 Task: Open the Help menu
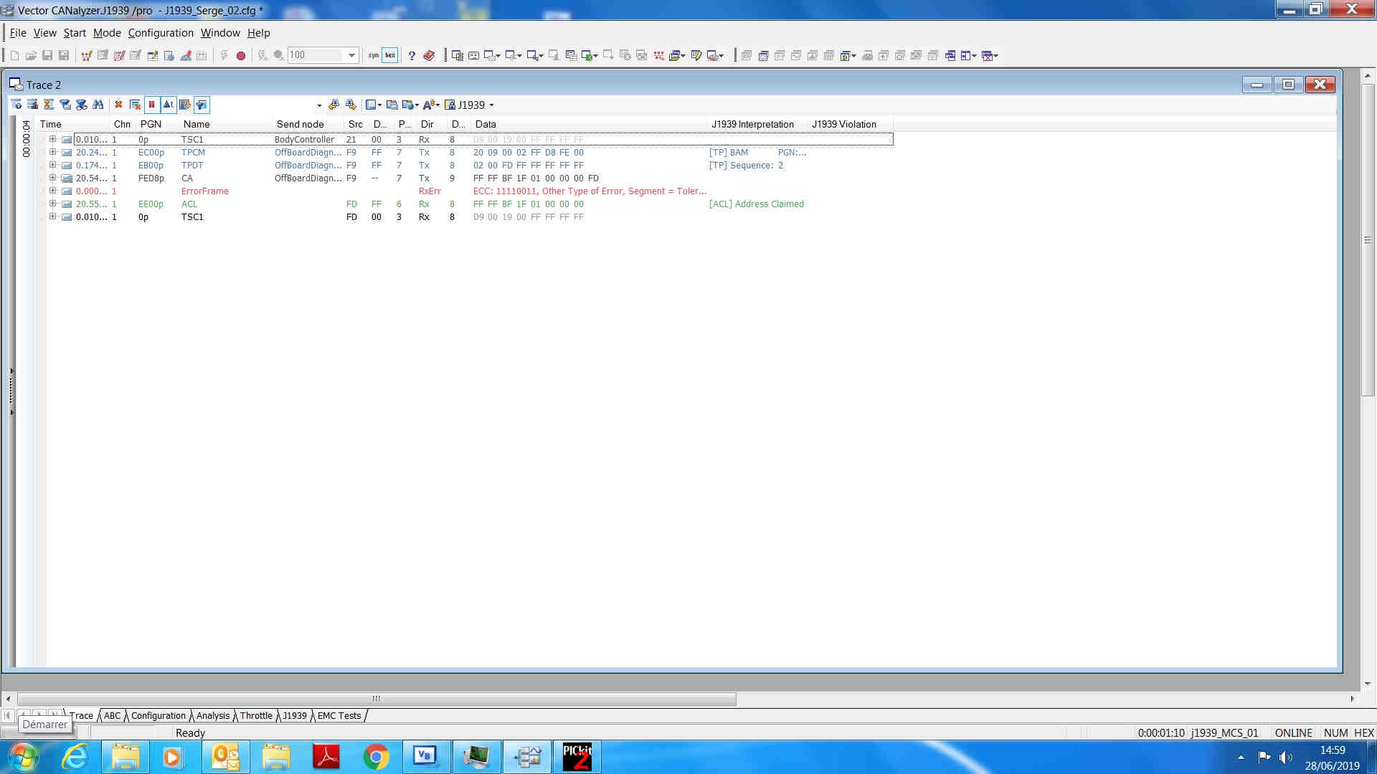pyautogui.click(x=258, y=33)
